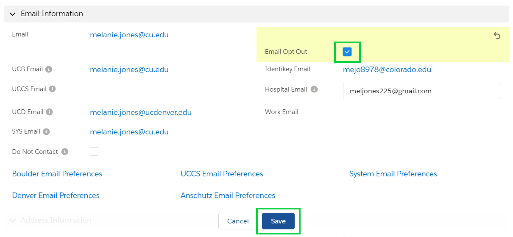
Task: Show Do Not Contact info icon
Action: click(65, 151)
